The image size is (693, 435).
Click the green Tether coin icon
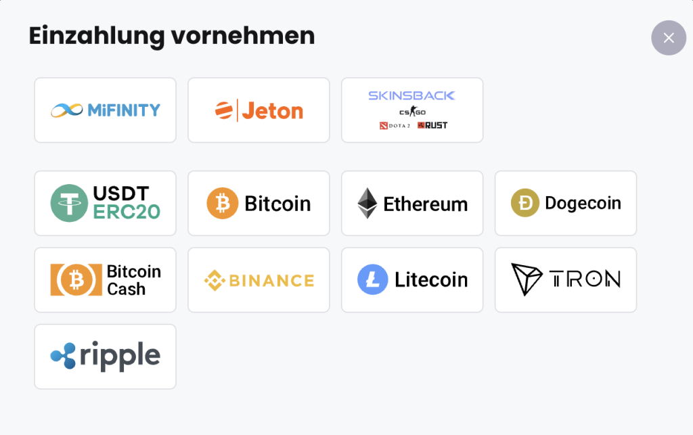coord(70,203)
